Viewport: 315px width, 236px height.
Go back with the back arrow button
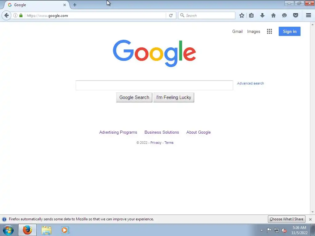tap(6, 15)
